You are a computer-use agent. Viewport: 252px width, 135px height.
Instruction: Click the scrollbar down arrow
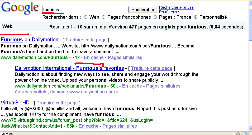coord(250,128)
